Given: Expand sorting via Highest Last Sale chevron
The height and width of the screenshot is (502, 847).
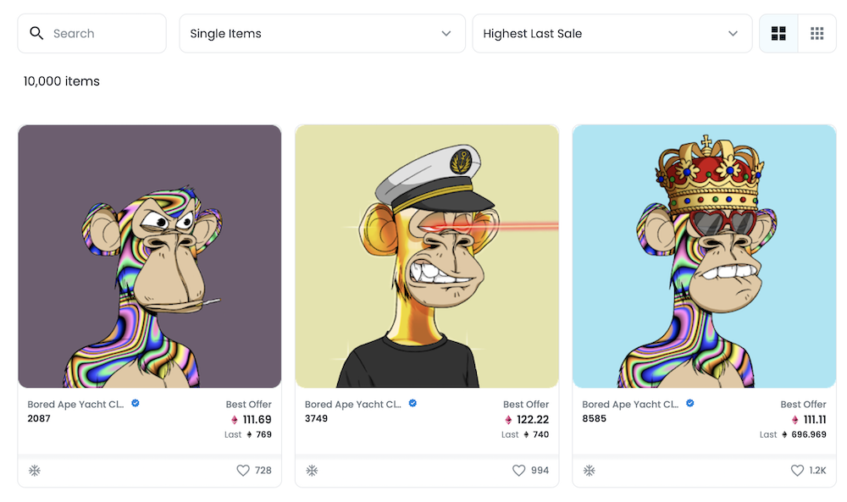Looking at the screenshot, I should 733,34.
